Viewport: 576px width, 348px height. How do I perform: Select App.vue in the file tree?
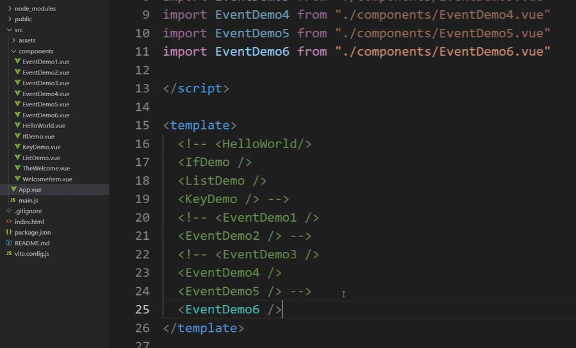[x=29, y=190]
